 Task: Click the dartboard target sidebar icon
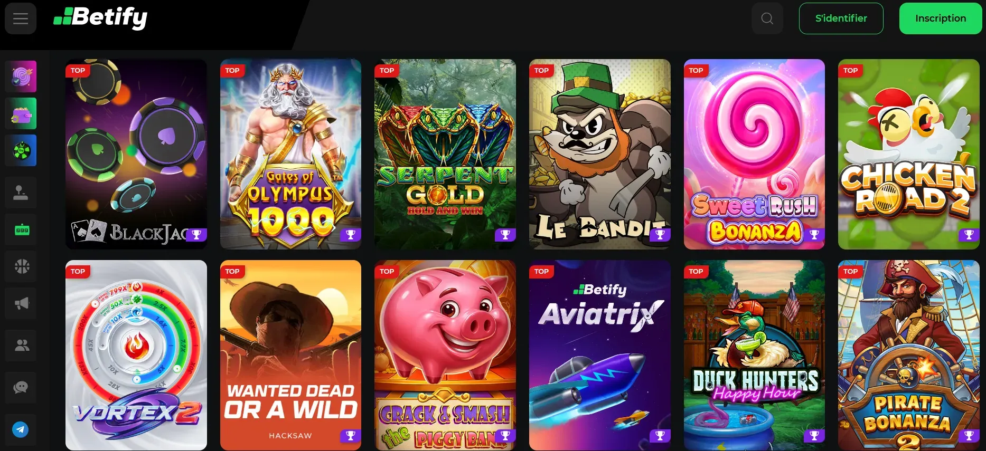pos(21,76)
